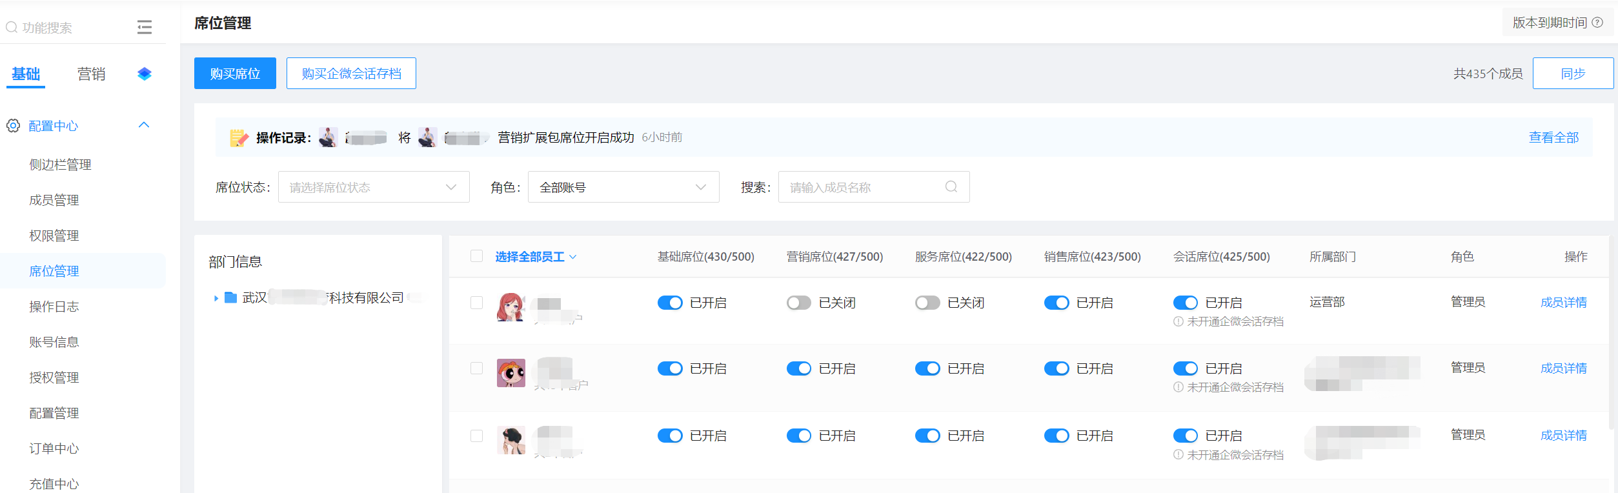Enable 服务席位 switch for 运营部 member
1618x493 pixels.
pyautogui.click(x=927, y=303)
